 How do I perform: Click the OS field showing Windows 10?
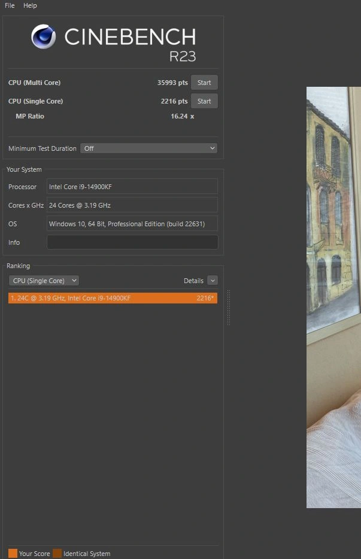pos(132,224)
